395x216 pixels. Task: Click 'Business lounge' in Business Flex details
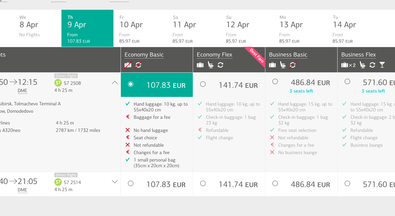coord(367,145)
